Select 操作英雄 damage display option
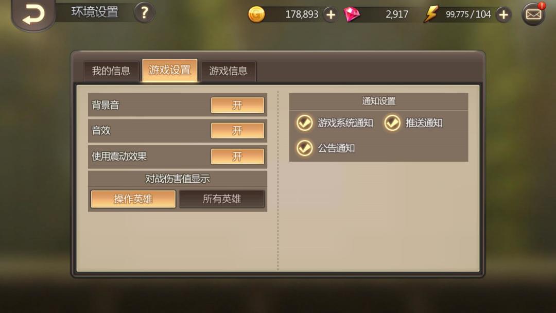556x313 pixels. tap(133, 199)
